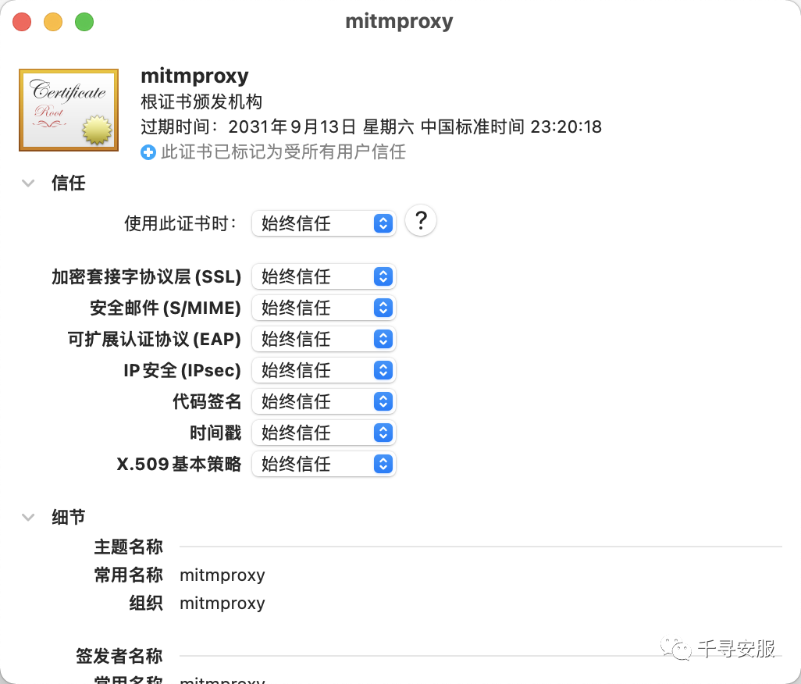Click the 根证书颁发机构 subtitle text
Screen dimensions: 801x684
coord(201,102)
